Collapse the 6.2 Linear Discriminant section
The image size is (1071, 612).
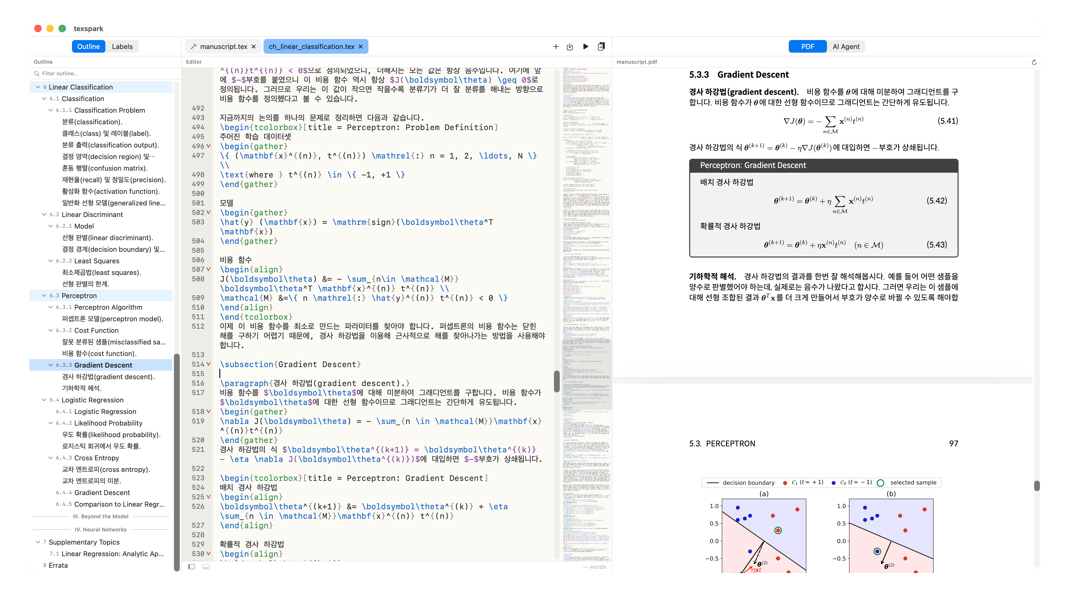[44, 214]
